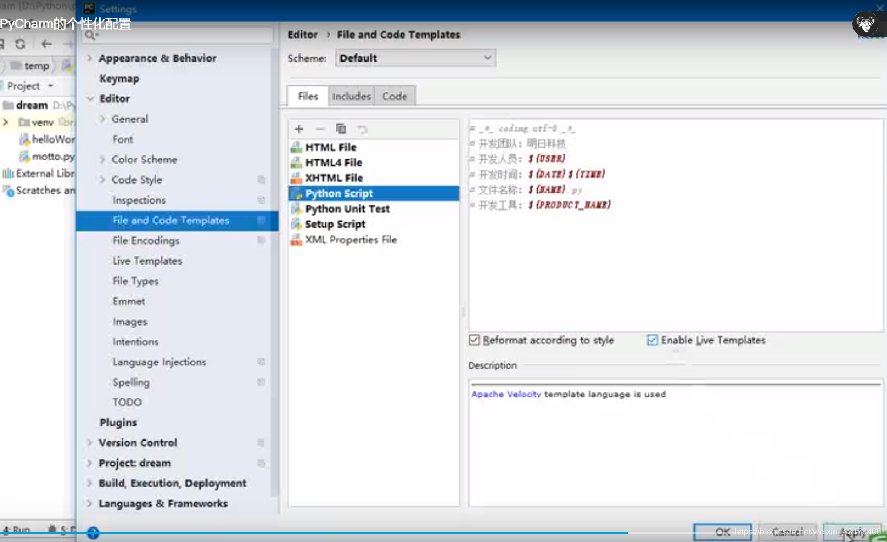Click the Setup Script template icon
This screenshot has width=887, height=542.
click(296, 224)
